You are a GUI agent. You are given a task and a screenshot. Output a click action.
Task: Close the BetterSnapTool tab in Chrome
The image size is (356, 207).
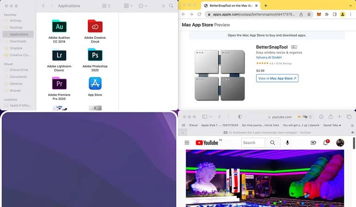pyautogui.click(x=256, y=6)
